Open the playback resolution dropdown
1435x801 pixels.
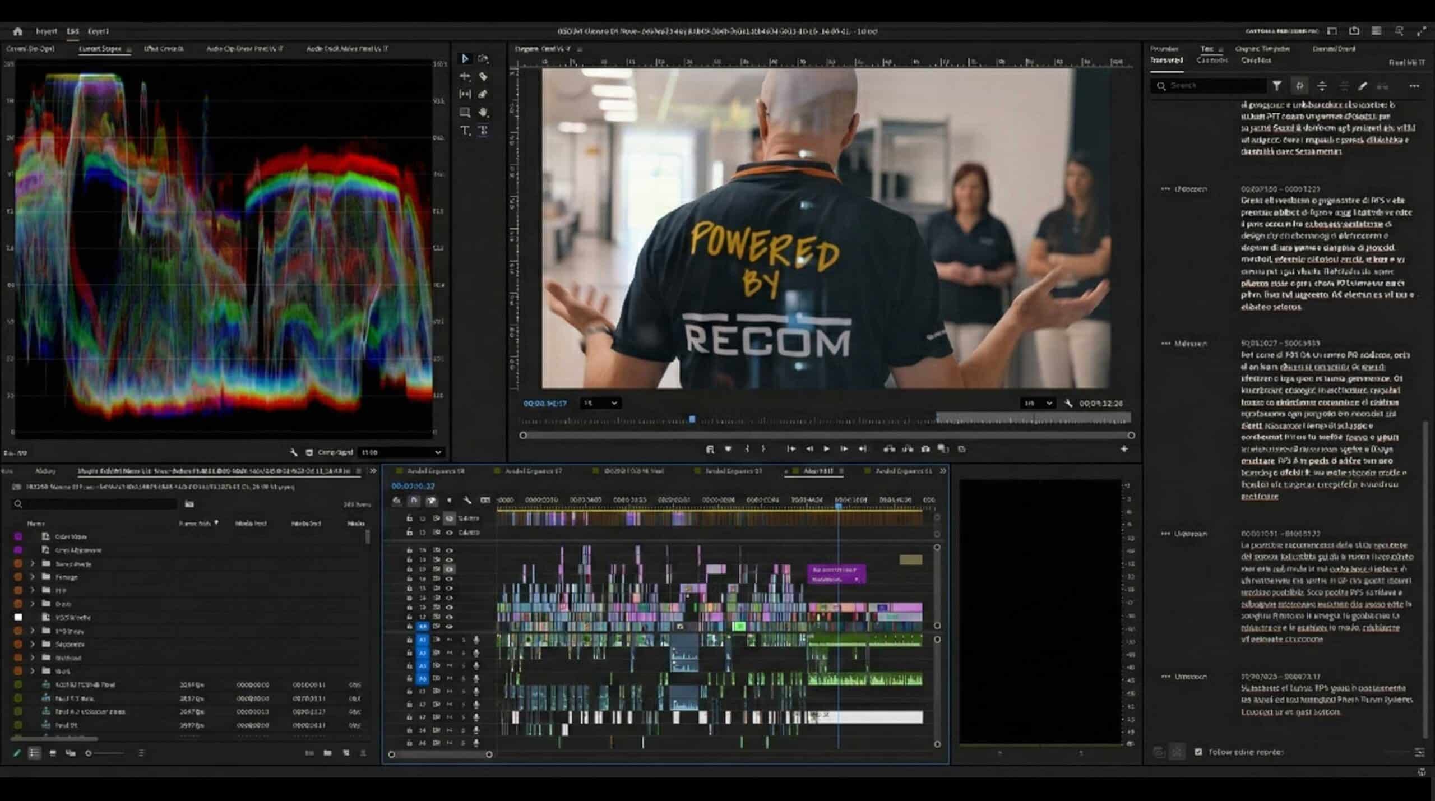1038,403
